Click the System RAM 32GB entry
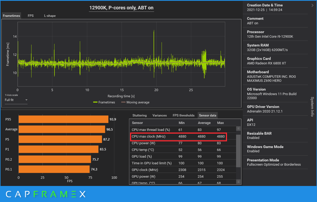The height and width of the screenshot is (202, 317). 275,47
